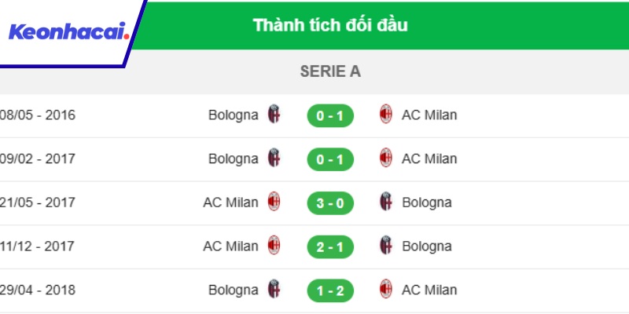Open the 0 - 1 score from 08/05-2016
This screenshot has height=314, width=629.
pos(330,115)
